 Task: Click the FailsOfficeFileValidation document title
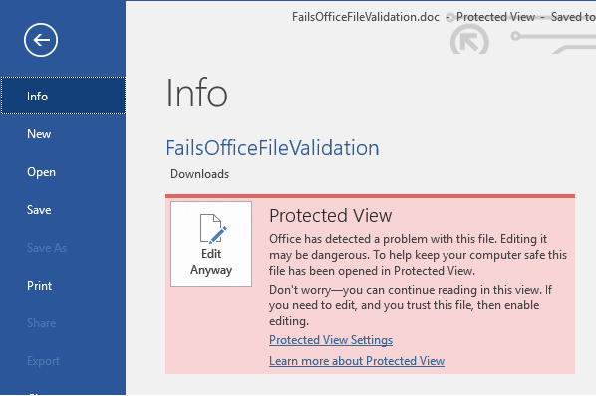click(x=272, y=148)
